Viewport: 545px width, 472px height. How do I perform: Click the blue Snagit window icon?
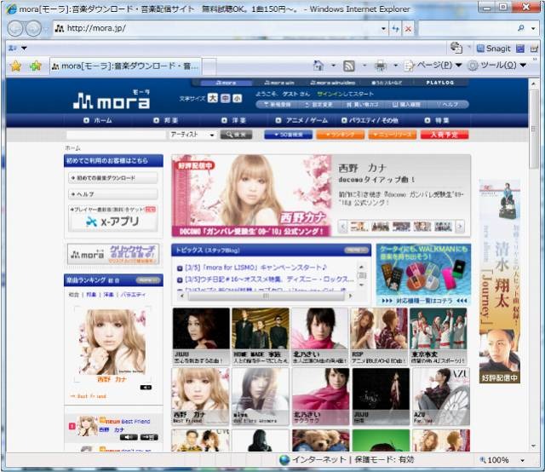tap(520, 49)
